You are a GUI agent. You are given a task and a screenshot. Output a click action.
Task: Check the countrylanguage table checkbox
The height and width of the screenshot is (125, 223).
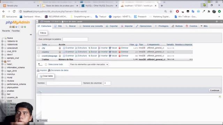click(39, 56)
